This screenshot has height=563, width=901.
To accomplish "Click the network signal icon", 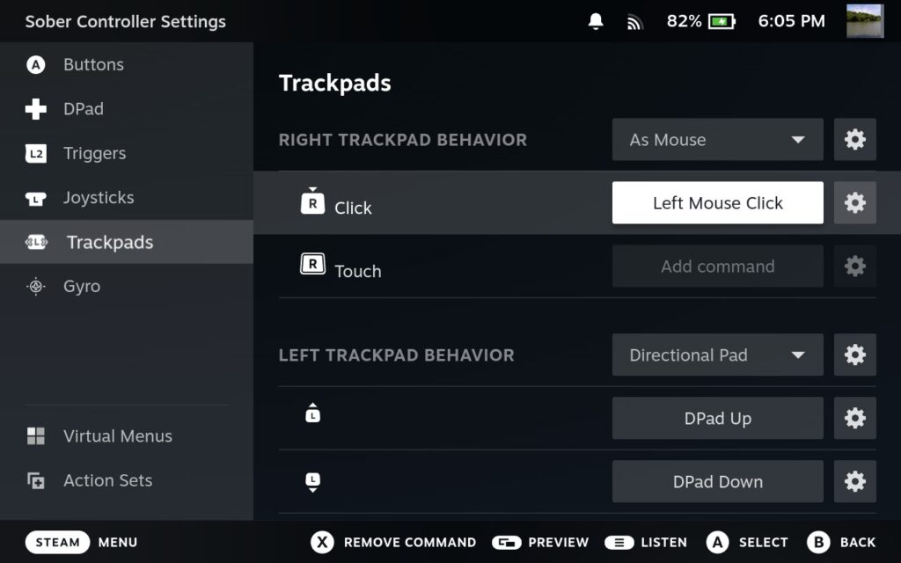I will click(x=634, y=22).
